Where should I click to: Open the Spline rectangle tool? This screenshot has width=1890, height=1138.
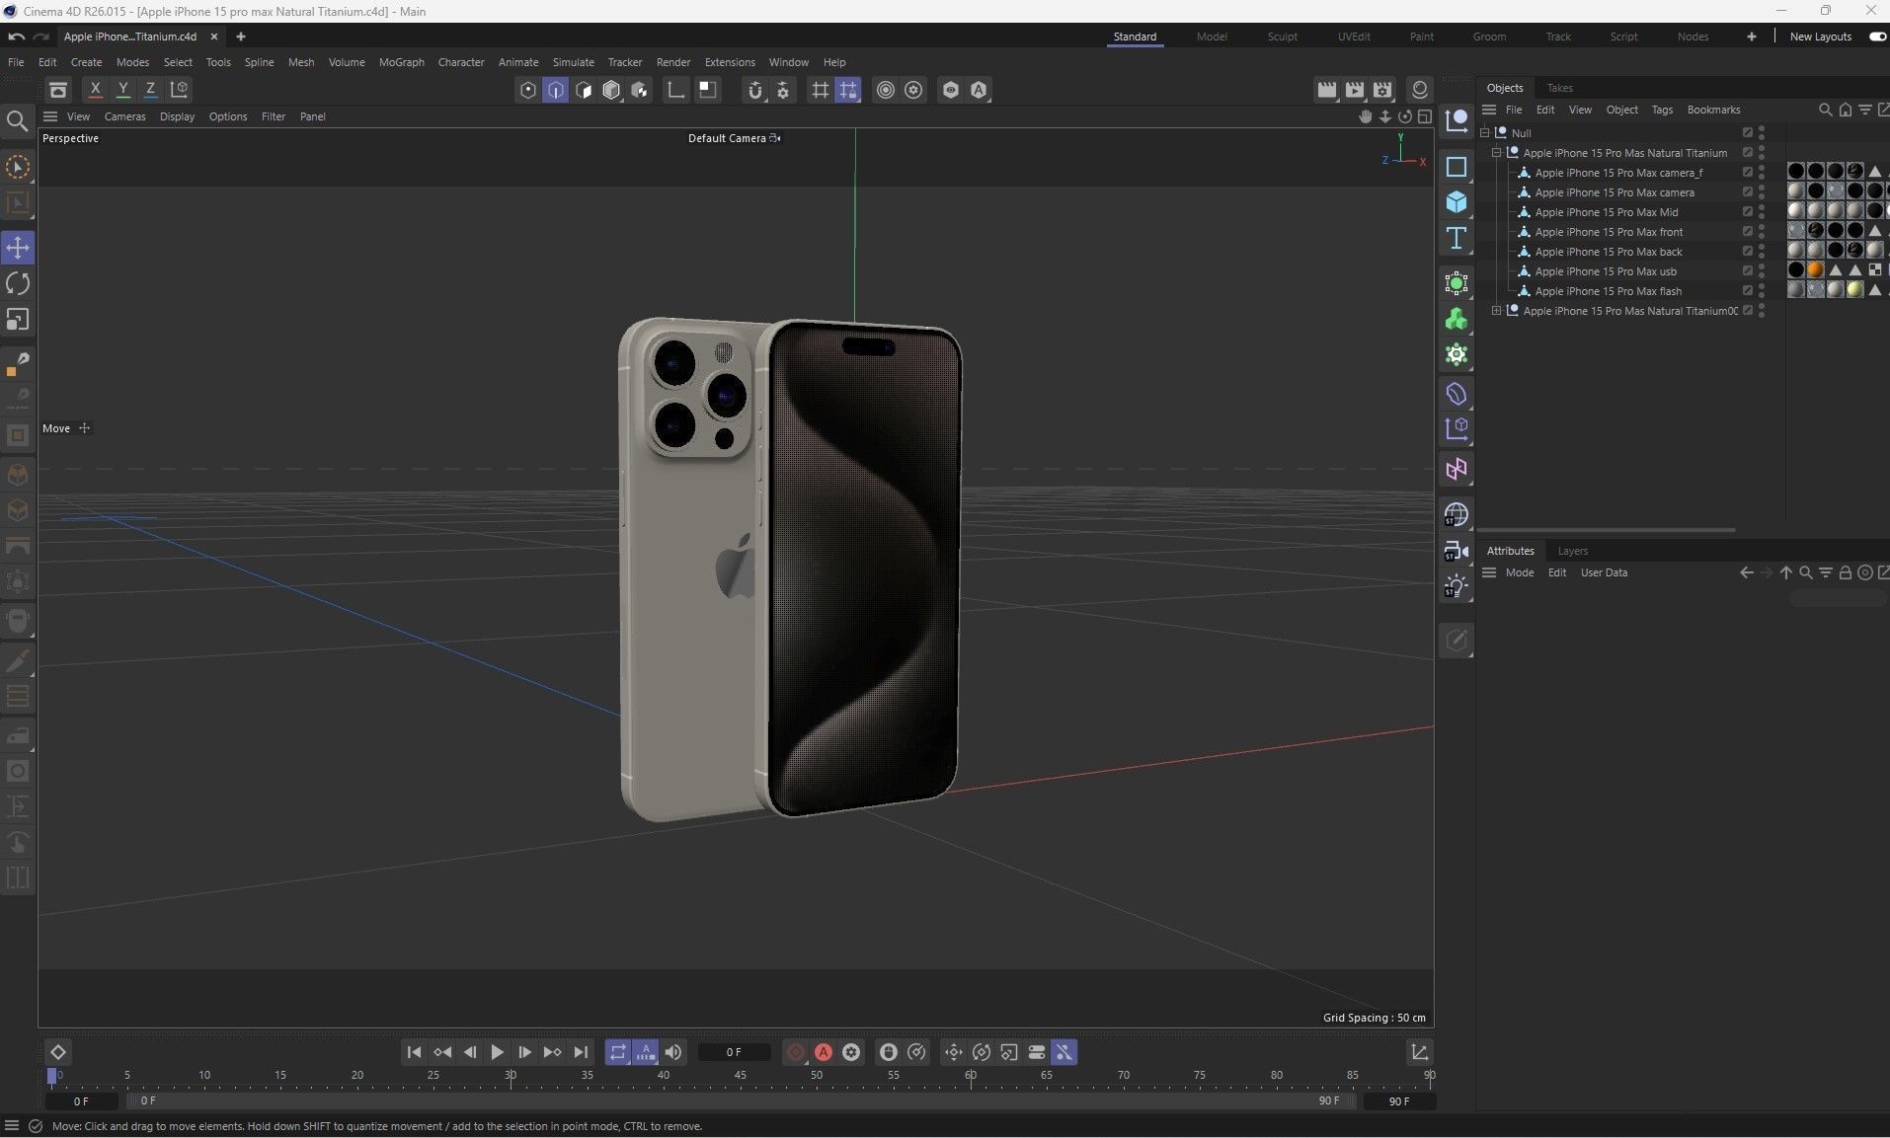1457,167
